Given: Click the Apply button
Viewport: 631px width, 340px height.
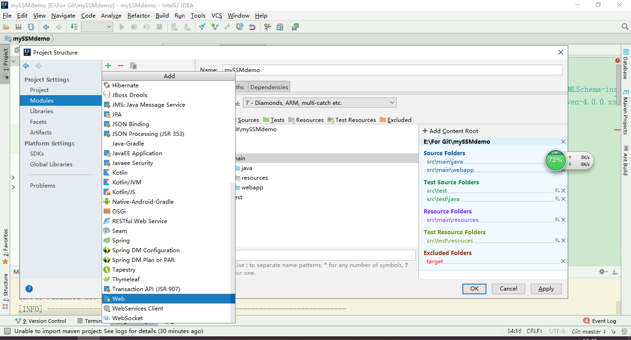Looking at the screenshot, I should click(546, 289).
